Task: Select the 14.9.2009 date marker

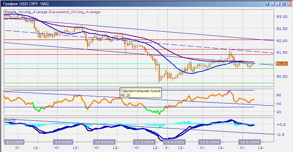Action: click(x=175, y=142)
